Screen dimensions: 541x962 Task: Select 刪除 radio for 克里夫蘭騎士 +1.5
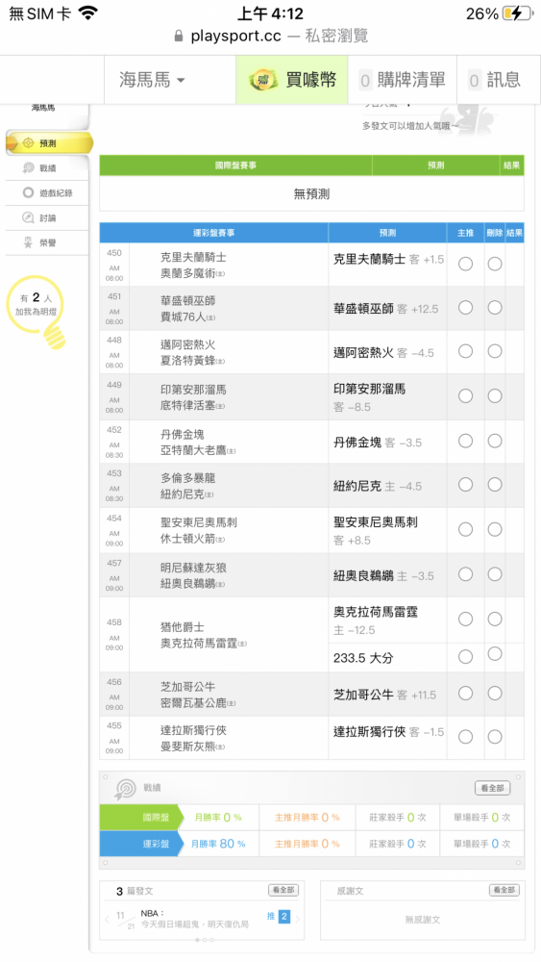495,264
